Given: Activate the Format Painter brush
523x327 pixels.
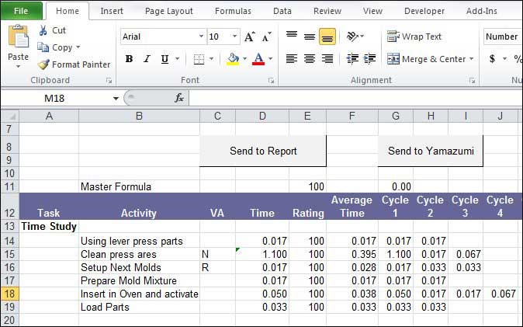Looking at the screenshot, I should [x=44, y=64].
